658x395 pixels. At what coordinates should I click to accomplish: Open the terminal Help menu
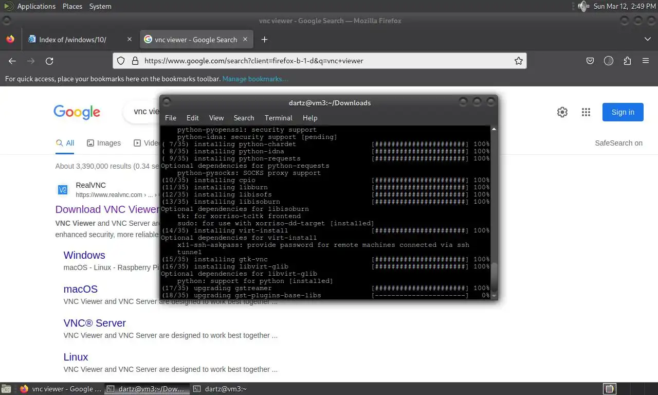(310, 118)
